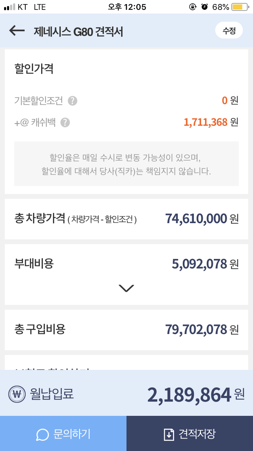Tap the speech bubble icon in 문의하기

[42, 435]
